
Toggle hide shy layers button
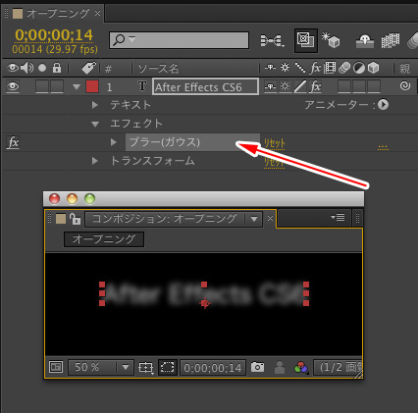(365, 41)
